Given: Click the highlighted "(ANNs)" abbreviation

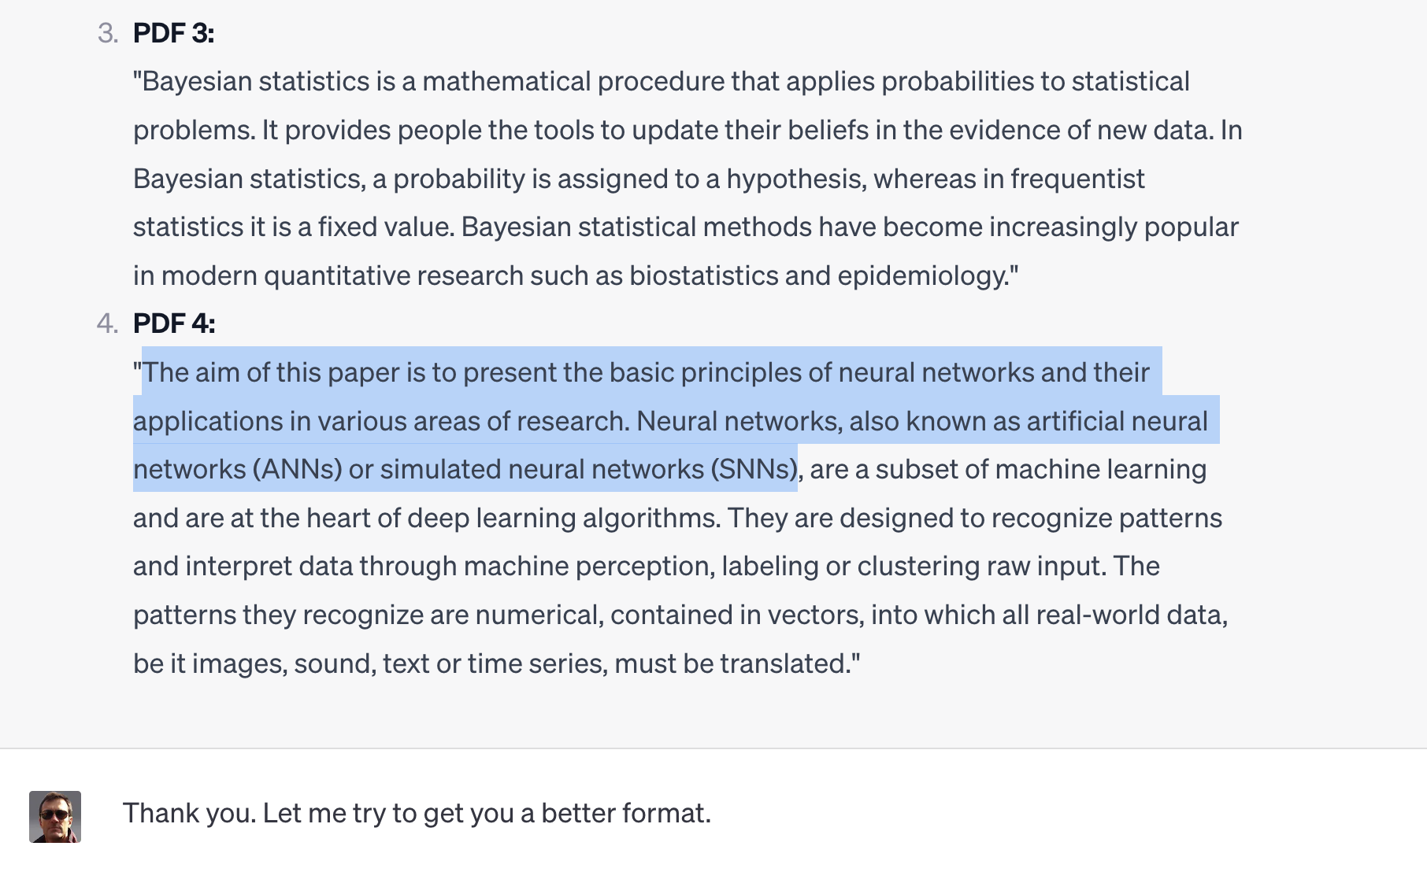Looking at the screenshot, I should (x=297, y=469).
